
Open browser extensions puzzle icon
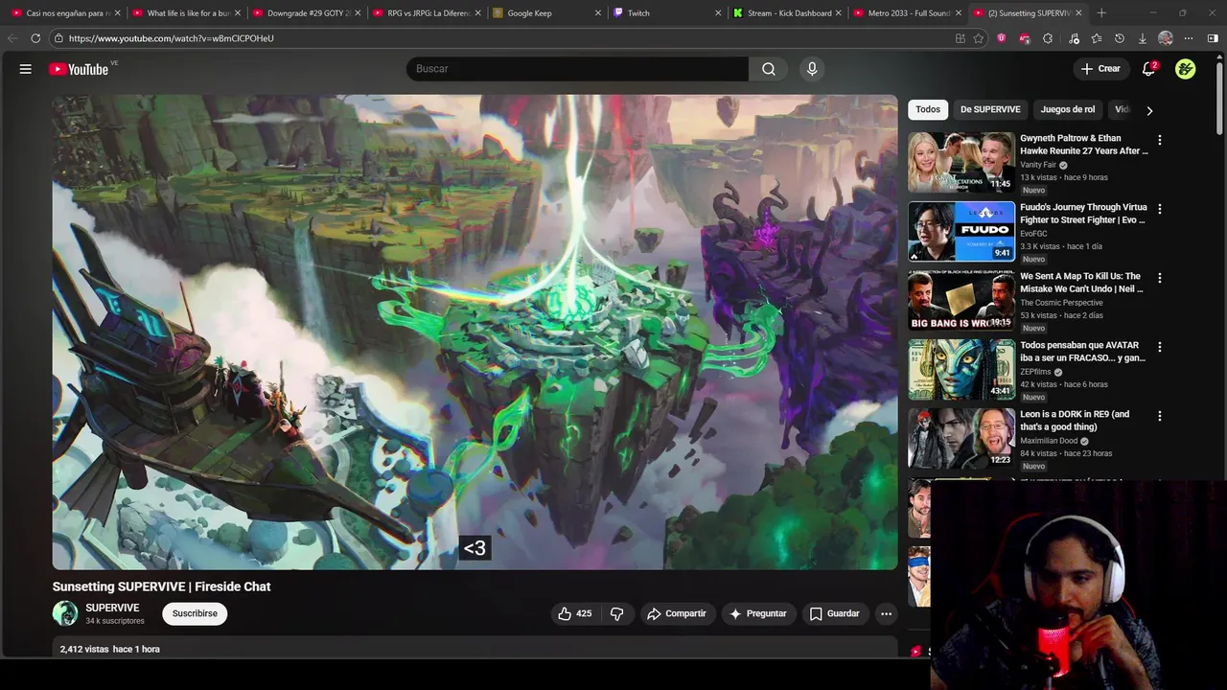click(1048, 38)
